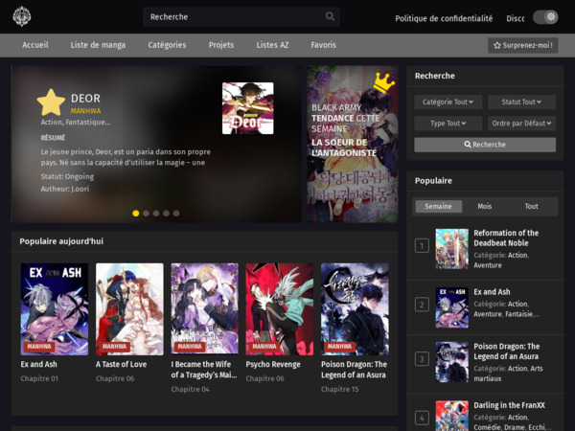The image size is (575, 431).
Task: Open I Became the Wife cover image
Action: [x=205, y=309]
